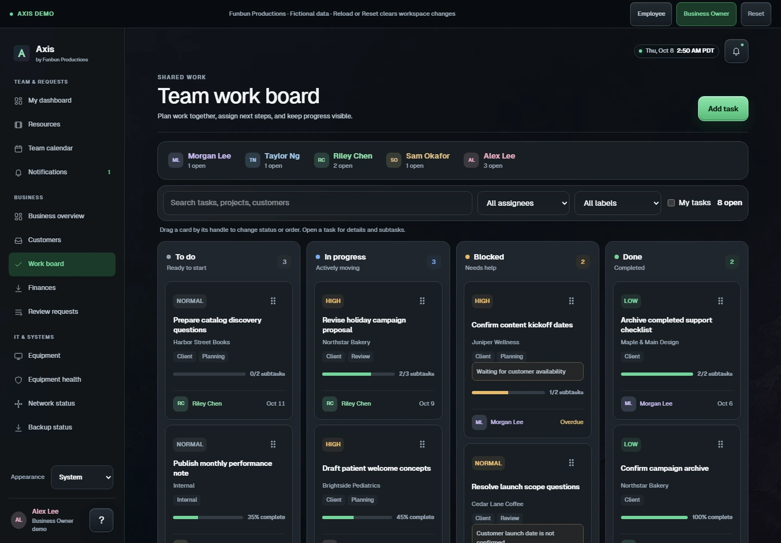Grab drag handle on Confirm campaign archive card

721,444
